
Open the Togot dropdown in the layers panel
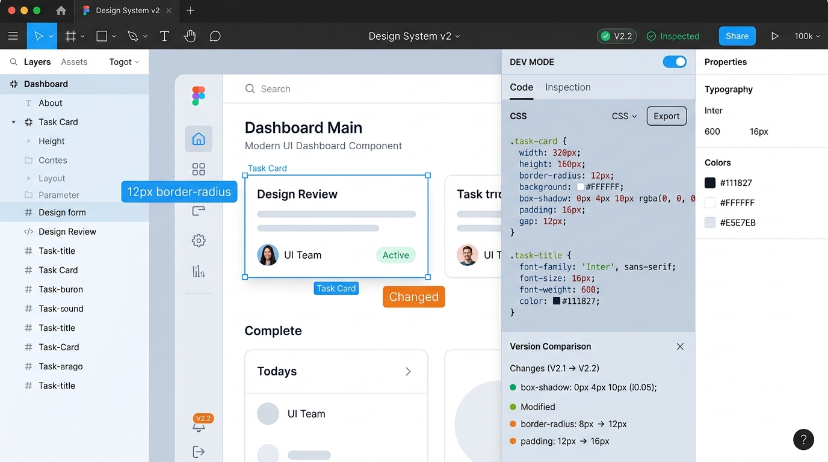point(123,61)
